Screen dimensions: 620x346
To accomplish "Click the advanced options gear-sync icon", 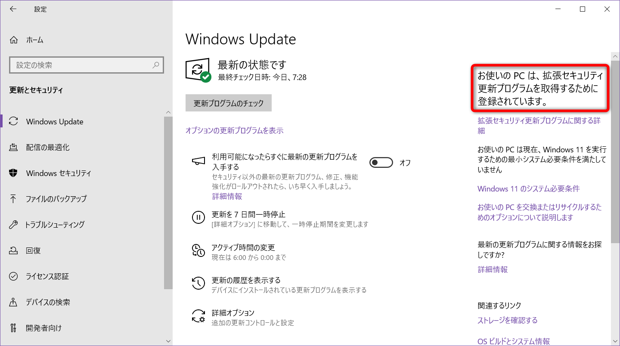I will 198,316.
